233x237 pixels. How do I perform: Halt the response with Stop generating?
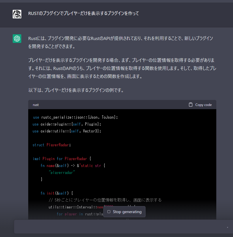pyautogui.click(x=124, y=212)
